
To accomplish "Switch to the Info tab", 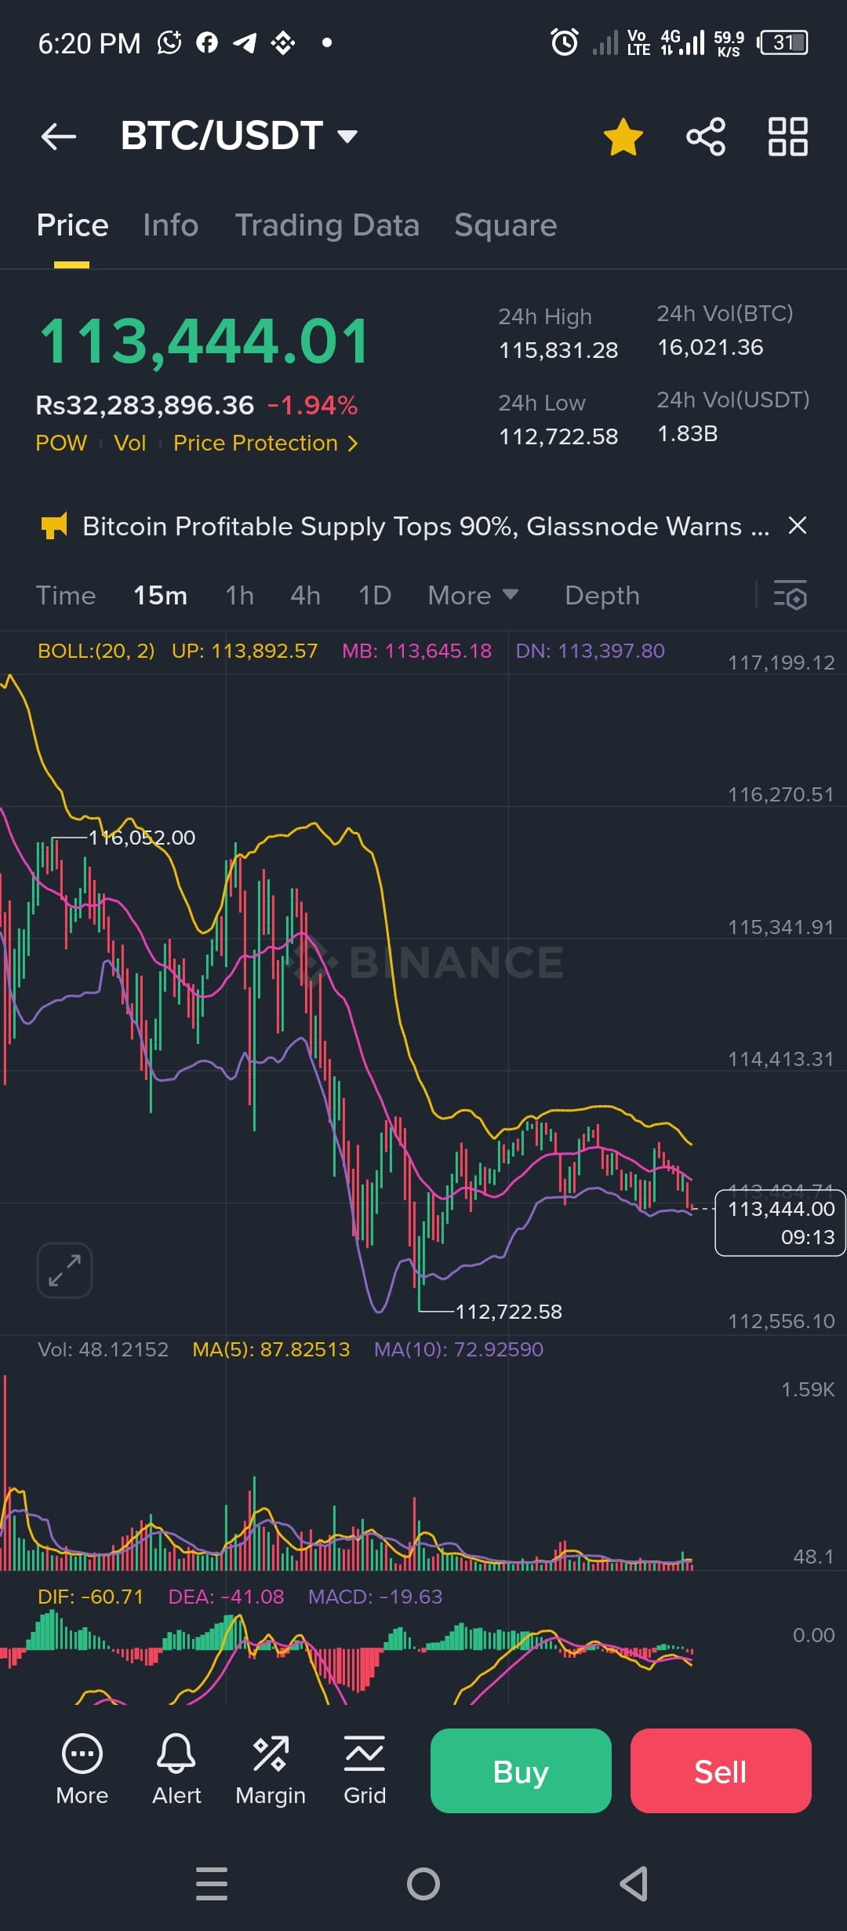I will pos(170,225).
